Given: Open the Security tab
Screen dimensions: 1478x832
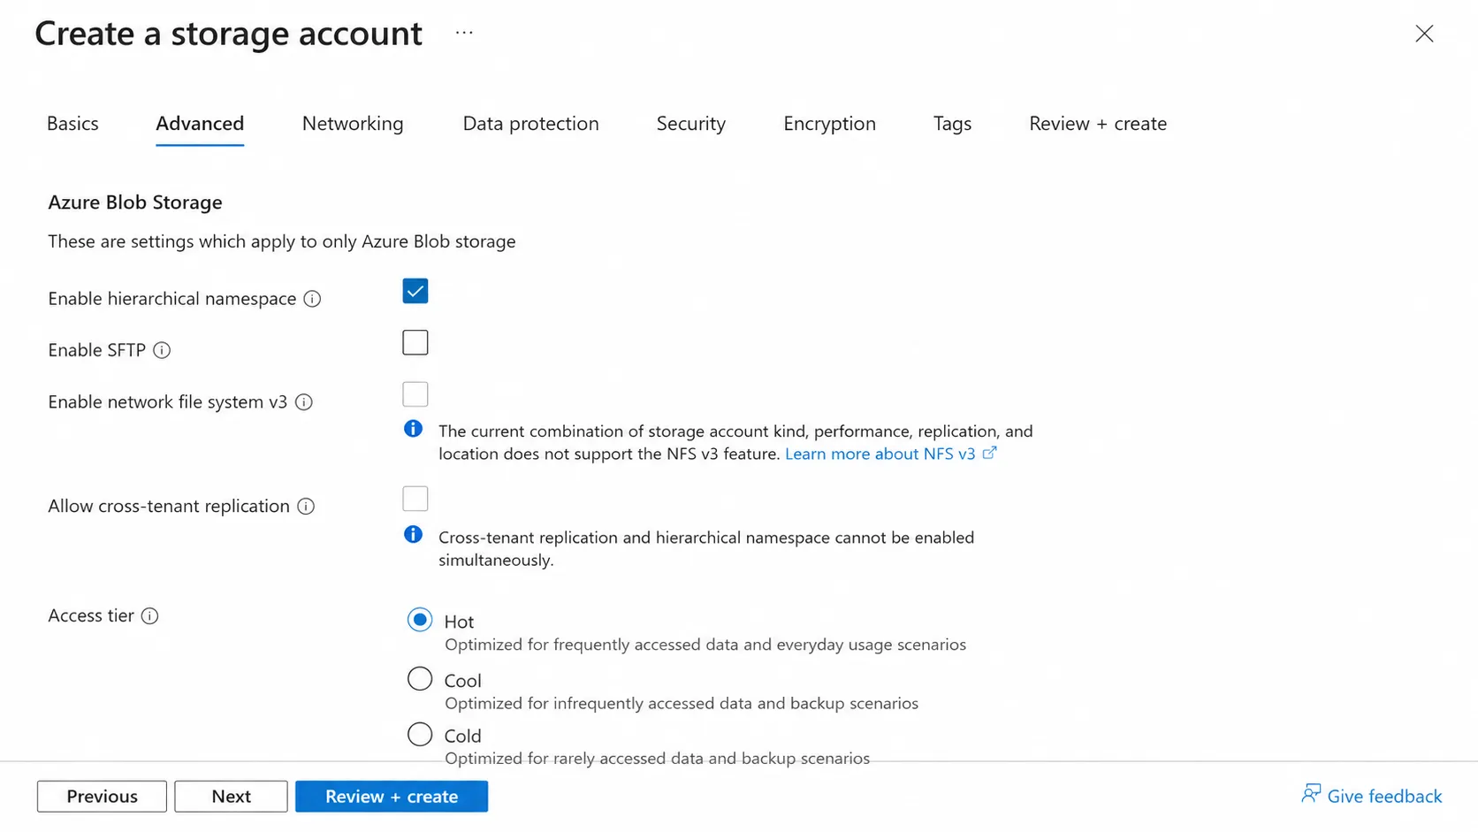Looking at the screenshot, I should pos(691,124).
